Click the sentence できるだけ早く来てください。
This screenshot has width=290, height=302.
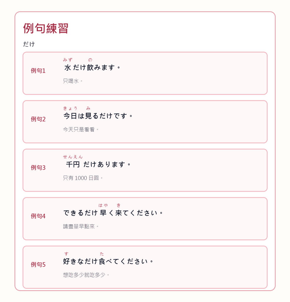point(113,213)
